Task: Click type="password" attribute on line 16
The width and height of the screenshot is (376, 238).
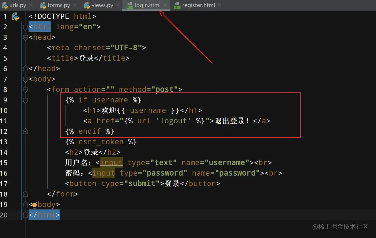Action: click(x=153, y=173)
